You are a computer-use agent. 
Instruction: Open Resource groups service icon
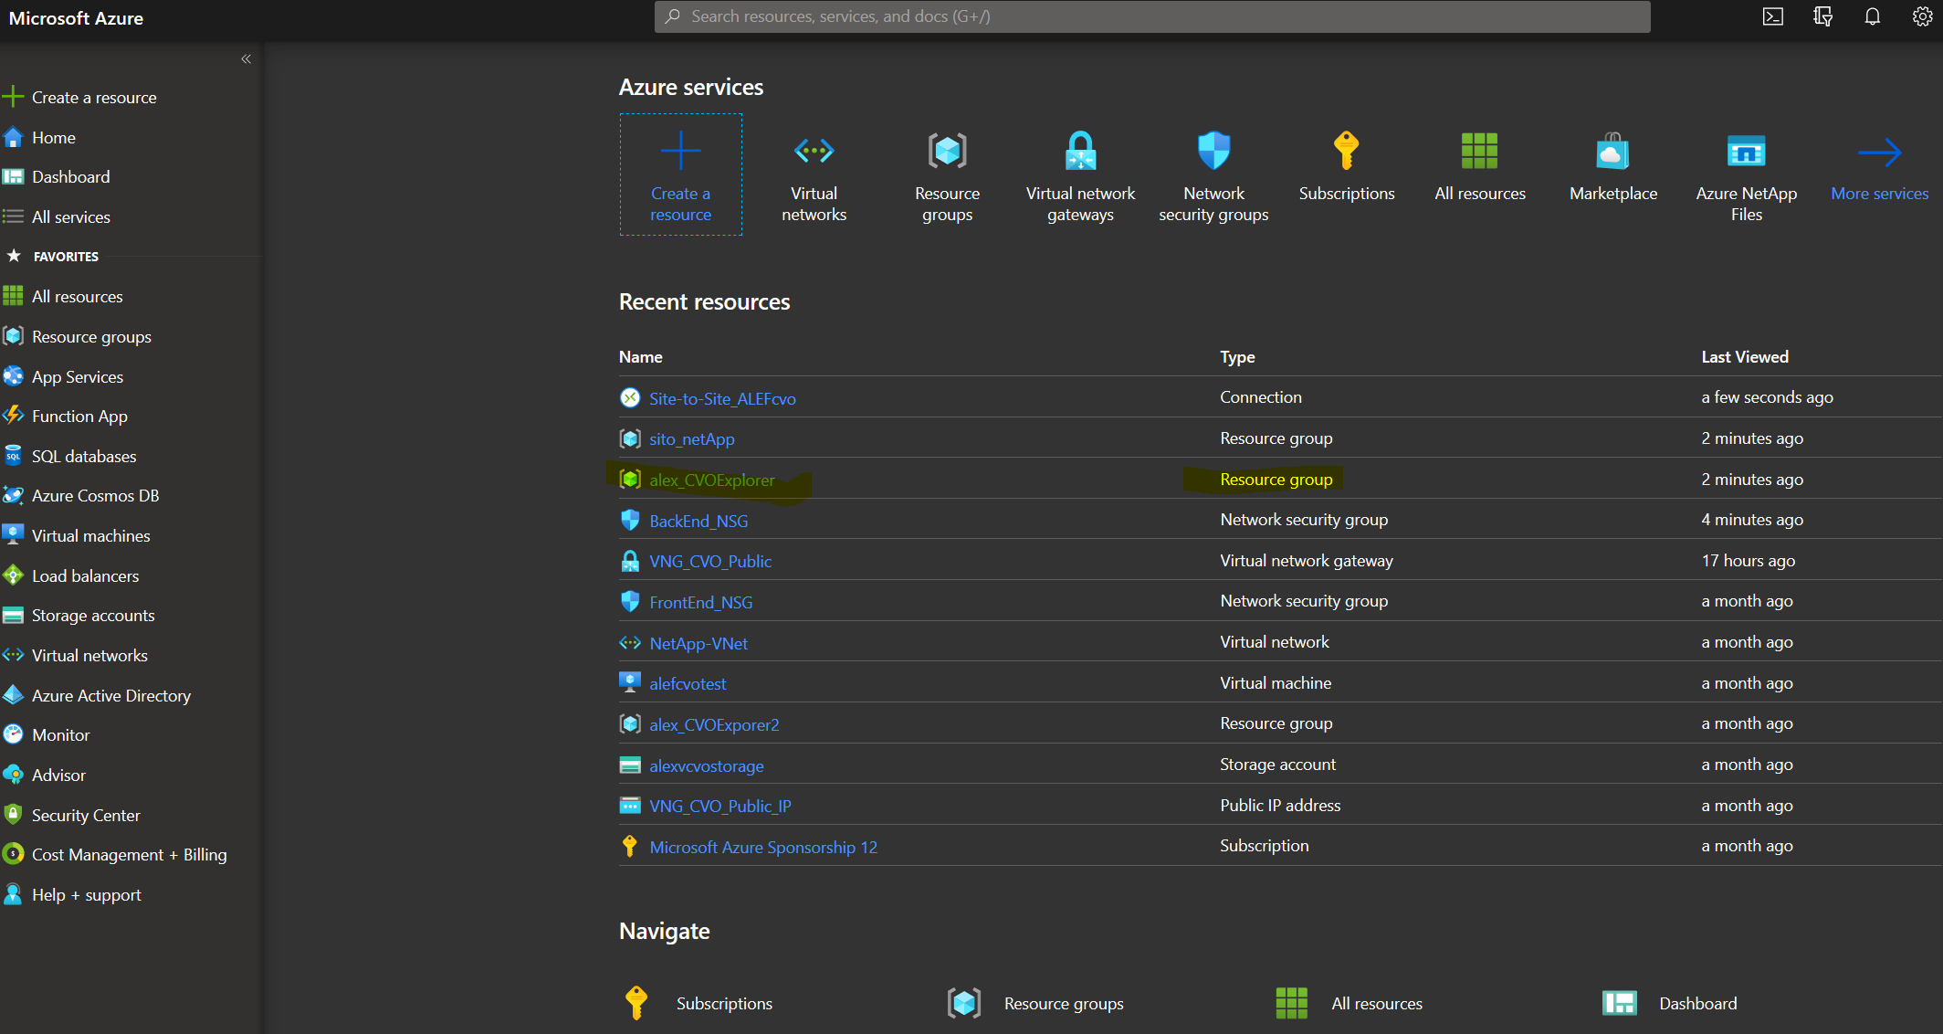(x=947, y=151)
